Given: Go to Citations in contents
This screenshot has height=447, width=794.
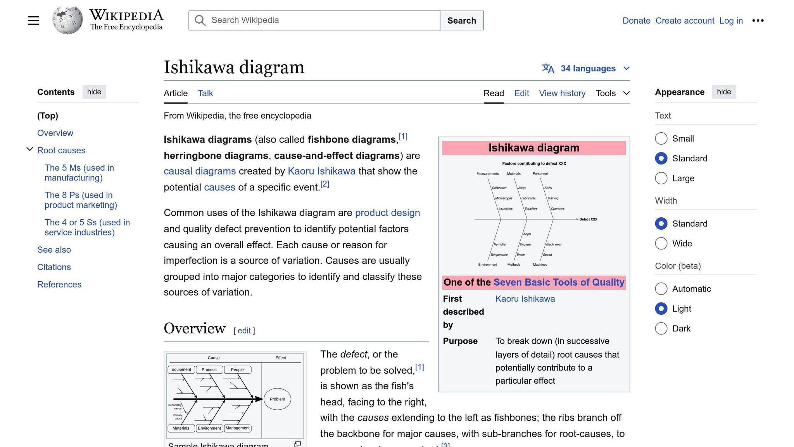Looking at the screenshot, I should tap(54, 267).
